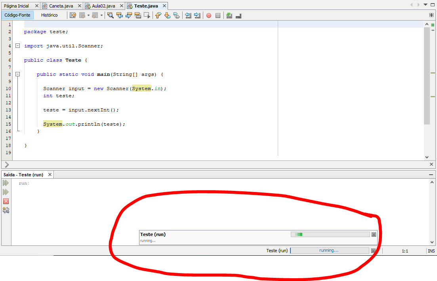Viewport: 437px width, 281px height.
Task: Switch to Caneta.java tab
Action: [x=61, y=6]
